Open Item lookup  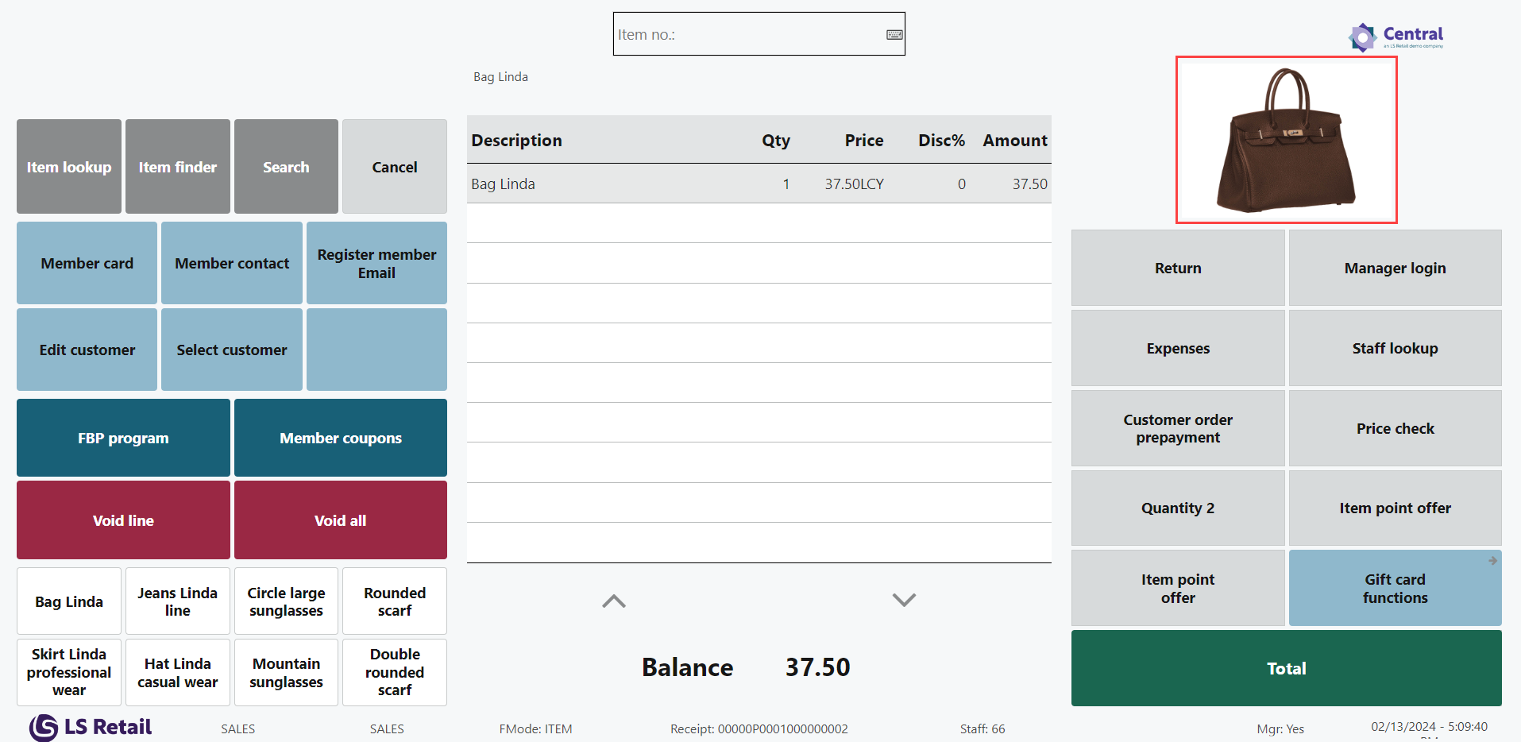pos(69,167)
